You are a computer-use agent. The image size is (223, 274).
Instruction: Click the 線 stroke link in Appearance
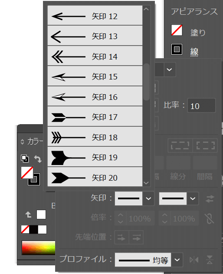point(194,52)
